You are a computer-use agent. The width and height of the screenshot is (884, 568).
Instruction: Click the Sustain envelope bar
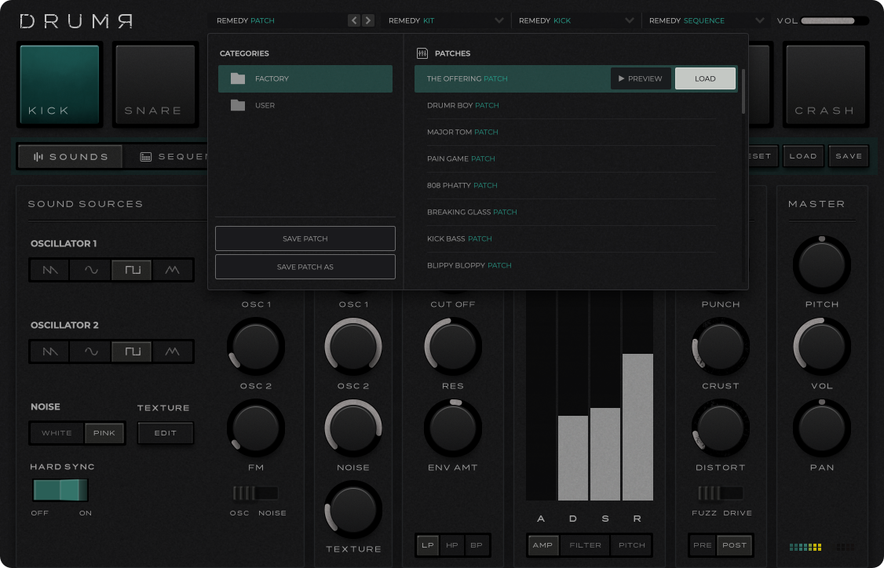point(605,454)
